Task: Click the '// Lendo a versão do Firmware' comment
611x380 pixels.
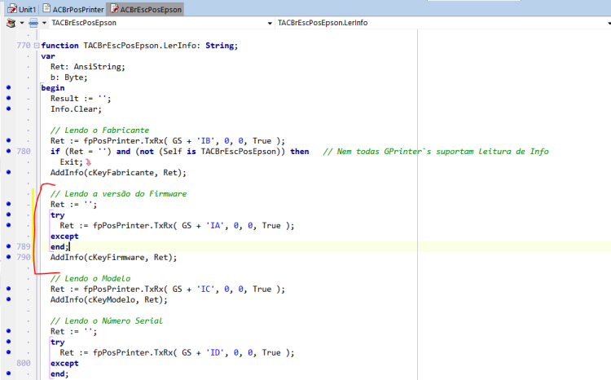Action: click(118, 194)
